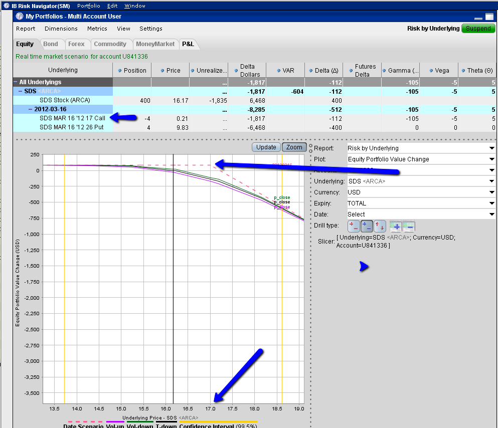Image resolution: width=498 pixels, height=428 pixels.
Task: Open the View menu
Action: pyautogui.click(x=123, y=29)
